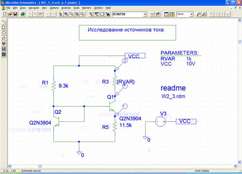Screen dimensions: 242x174
Task: Select the R5 11.5k value label
Action: tap(126, 125)
